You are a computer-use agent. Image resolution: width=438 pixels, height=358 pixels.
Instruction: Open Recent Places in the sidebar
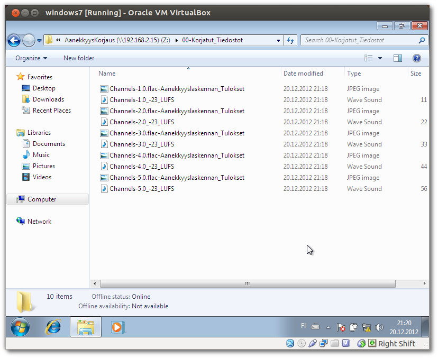coord(52,111)
